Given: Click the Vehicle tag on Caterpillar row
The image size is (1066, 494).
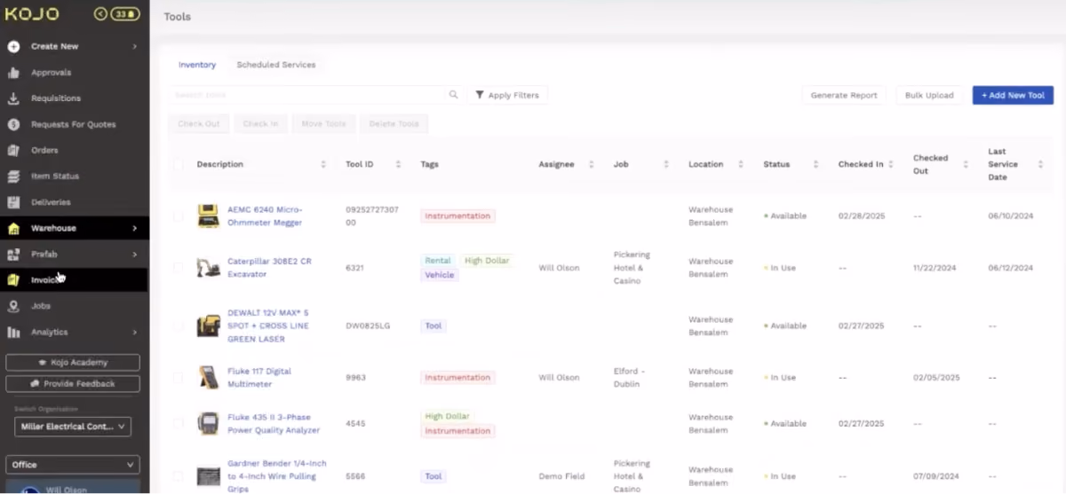Looking at the screenshot, I should tap(439, 275).
